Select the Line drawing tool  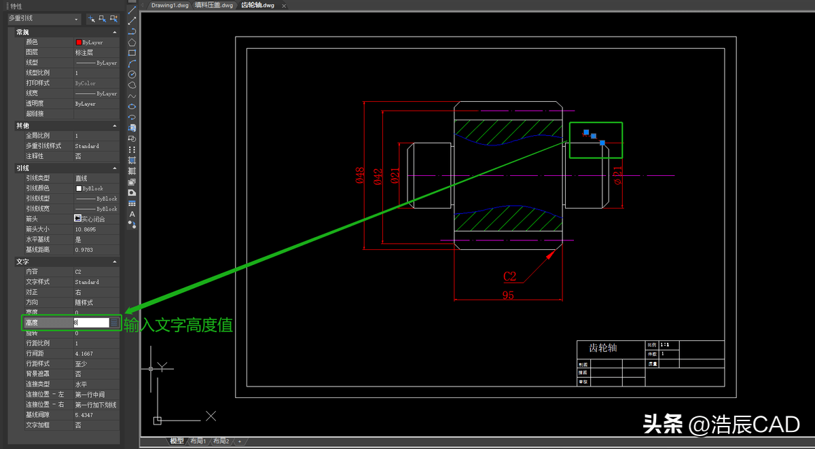[x=132, y=10]
